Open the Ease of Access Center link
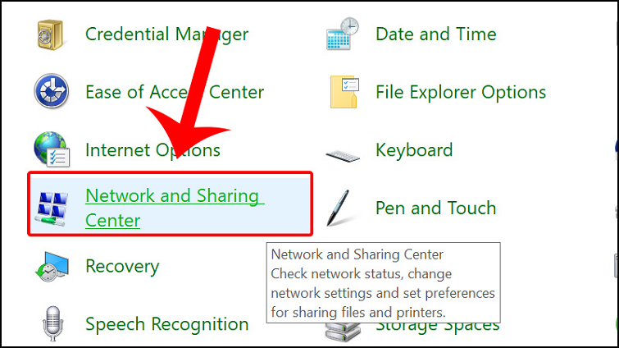Screen dimensions: 619x348 [175, 92]
